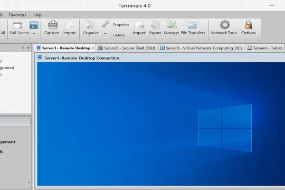Click the Capture printer icon
This screenshot has width=285, height=190.
pyautogui.click(x=53, y=25)
